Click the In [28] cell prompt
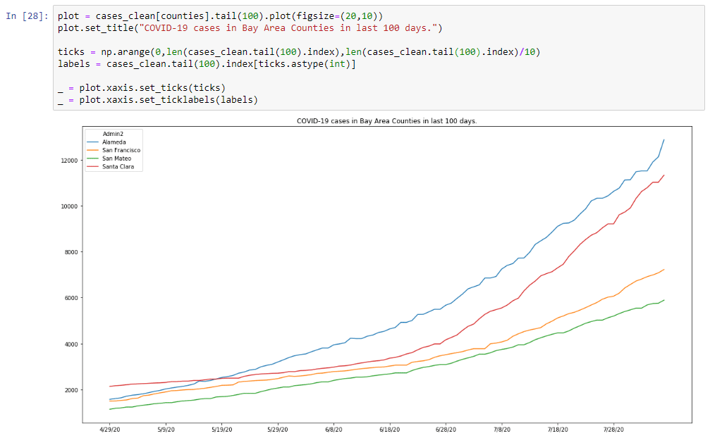Viewport: 710px width, 443px height. 27,15
